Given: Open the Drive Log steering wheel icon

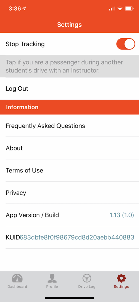Looking at the screenshot, I should click(x=87, y=278).
